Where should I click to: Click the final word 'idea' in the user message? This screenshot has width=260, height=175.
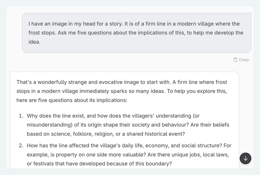pyautogui.click(x=34, y=42)
